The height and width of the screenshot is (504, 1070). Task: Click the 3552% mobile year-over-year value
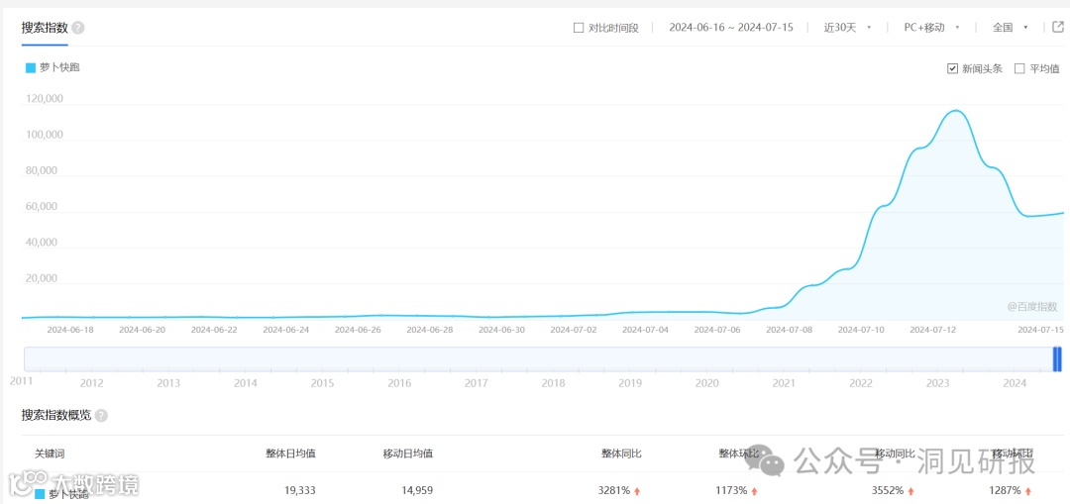pyautogui.click(x=889, y=490)
